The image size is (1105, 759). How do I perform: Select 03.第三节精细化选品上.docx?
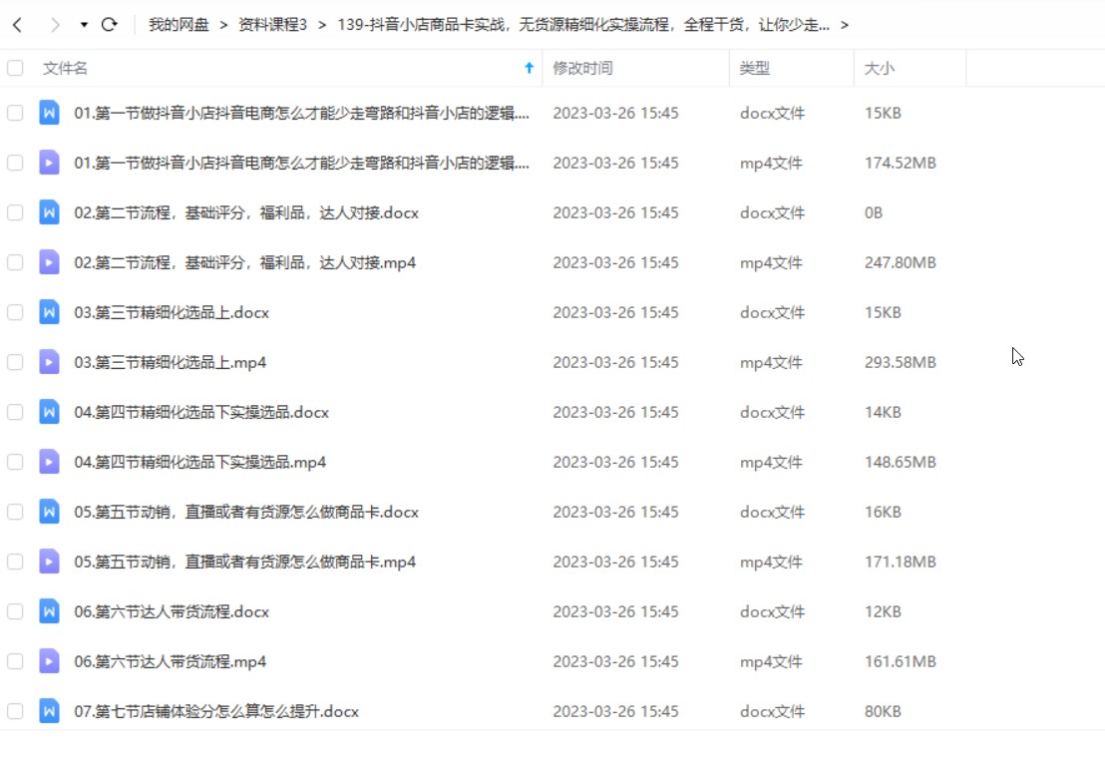point(172,312)
